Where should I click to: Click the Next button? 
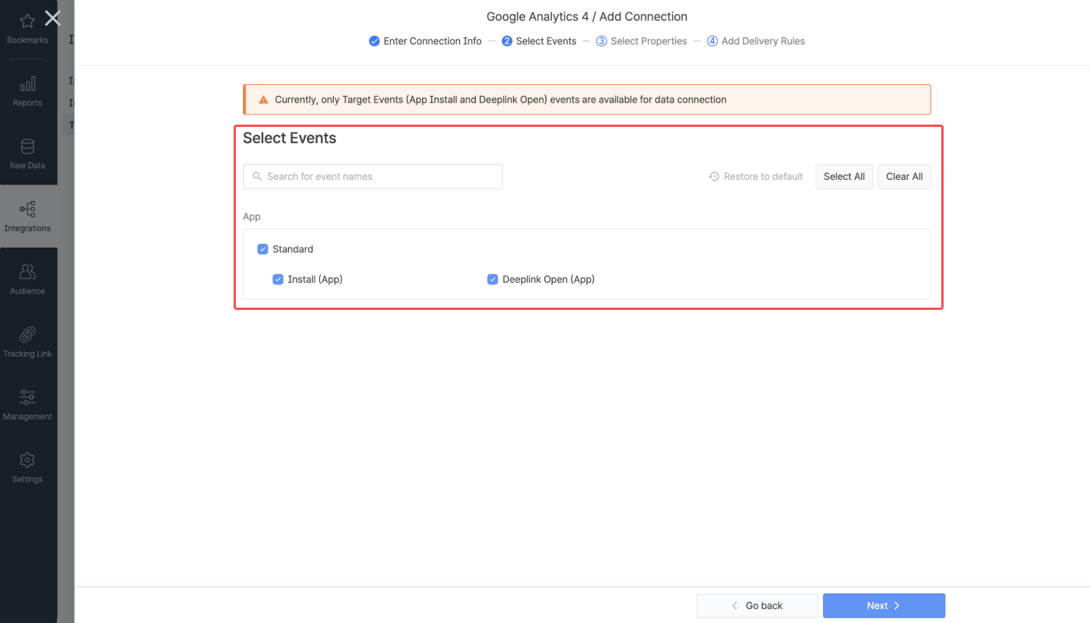[x=884, y=606]
